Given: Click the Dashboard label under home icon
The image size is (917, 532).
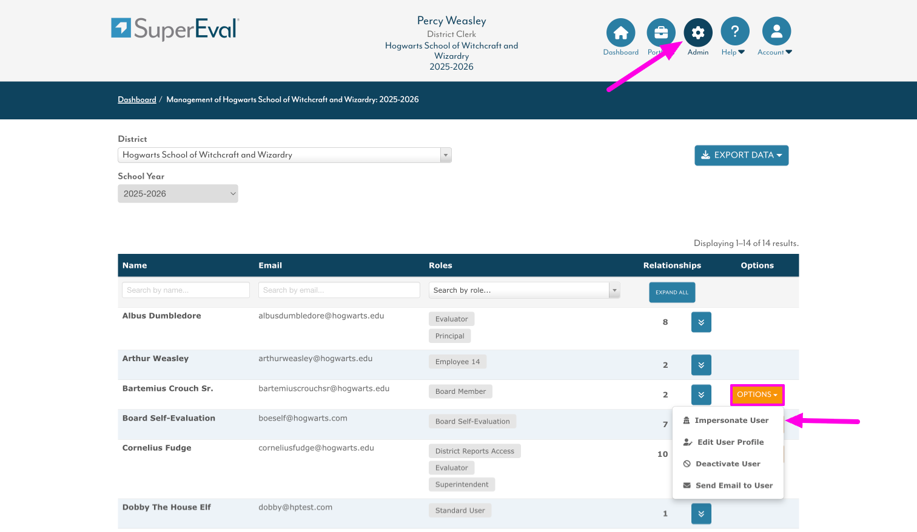Looking at the screenshot, I should pos(620,52).
